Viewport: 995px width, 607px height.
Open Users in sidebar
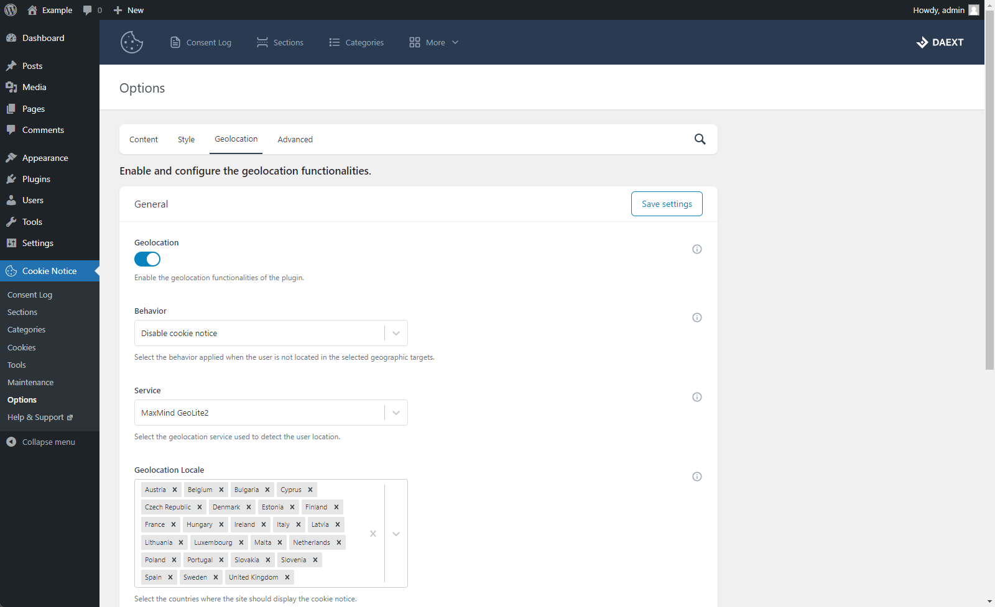(50, 200)
